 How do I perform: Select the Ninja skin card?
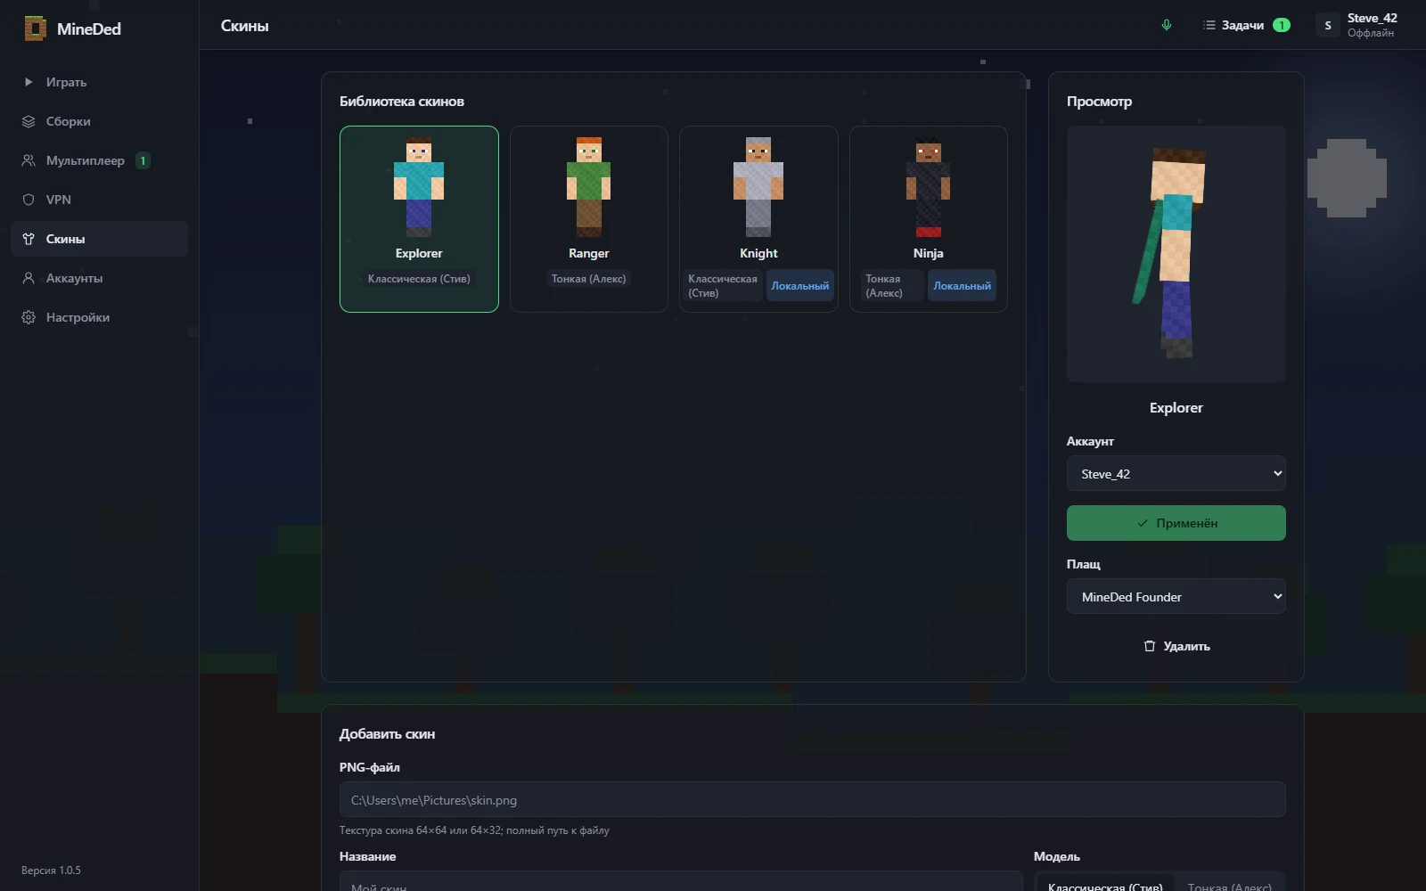tap(929, 219)
